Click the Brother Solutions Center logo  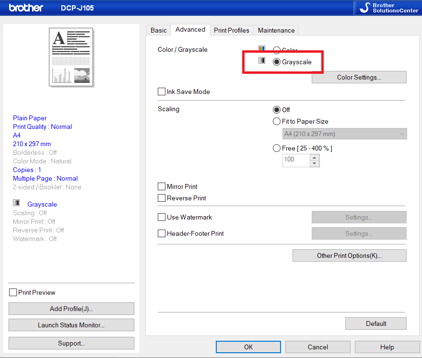[x=387, y=8]
